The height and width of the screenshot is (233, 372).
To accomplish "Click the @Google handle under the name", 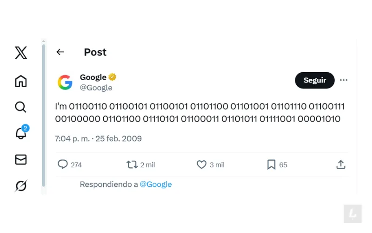I will [96, 88].
